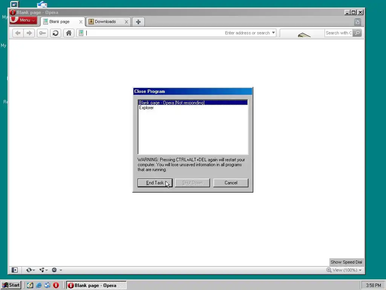Expand the Opera Turbo dropdown arrow
This screenshot has height=290, width=386.
tap(61, 270)
